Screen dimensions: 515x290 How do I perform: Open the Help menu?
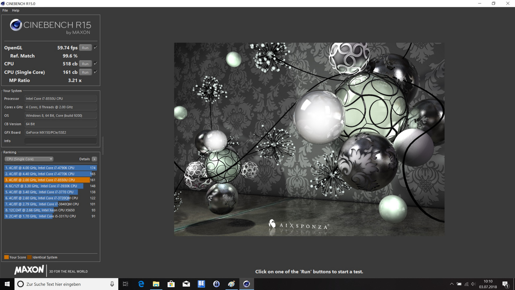[16, 10]
